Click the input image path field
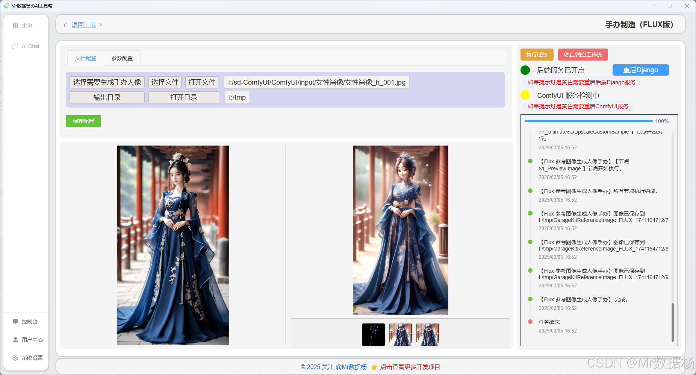 (317, 82)
